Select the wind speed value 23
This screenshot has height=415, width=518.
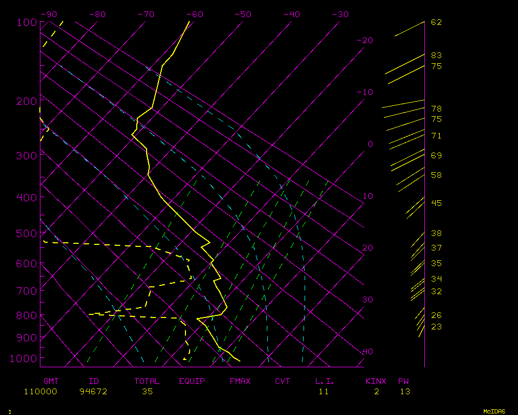pyautogui.click(x=436, y=327)
